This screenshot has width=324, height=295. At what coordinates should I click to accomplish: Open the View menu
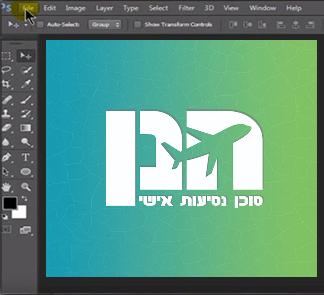click(231, 8)
